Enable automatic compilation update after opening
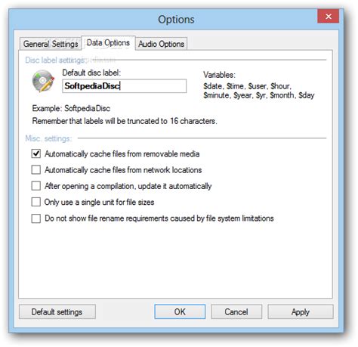Screen dimensions: 358x347 pyautogui.click(x=36, y=186)
